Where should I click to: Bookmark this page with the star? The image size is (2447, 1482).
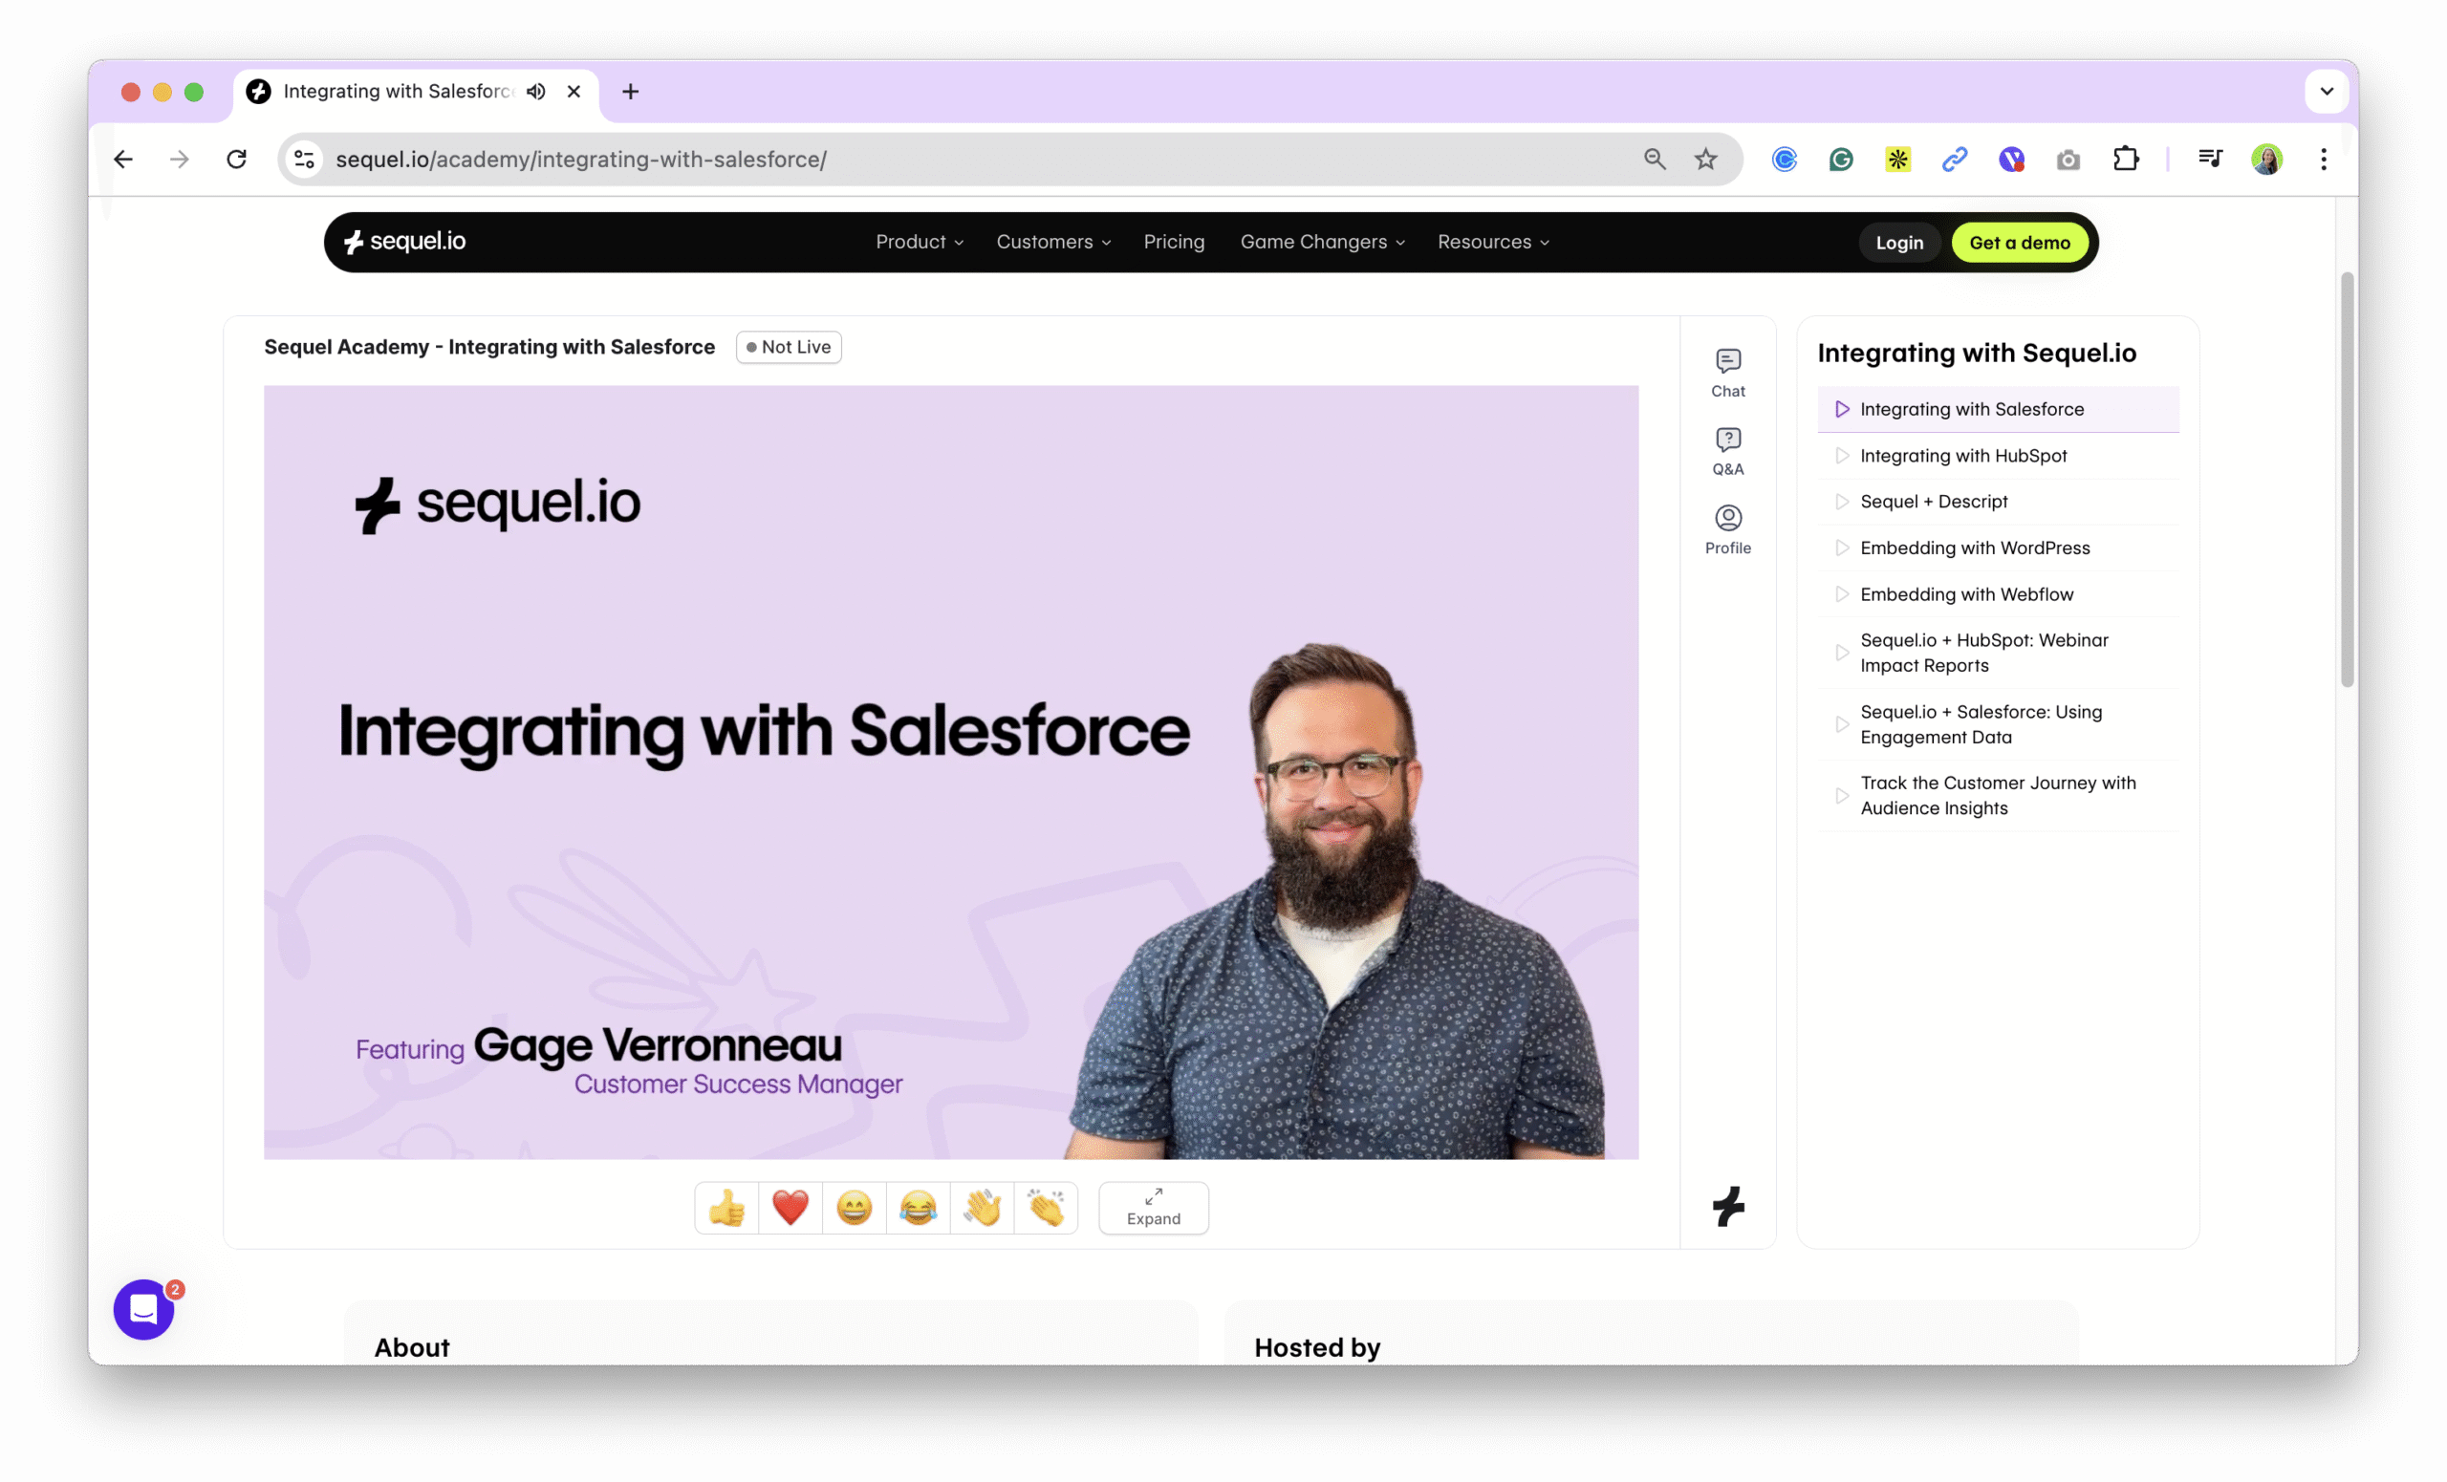(x=1706, y=159)
